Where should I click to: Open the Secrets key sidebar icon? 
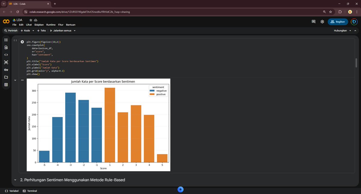coord(6,70)
